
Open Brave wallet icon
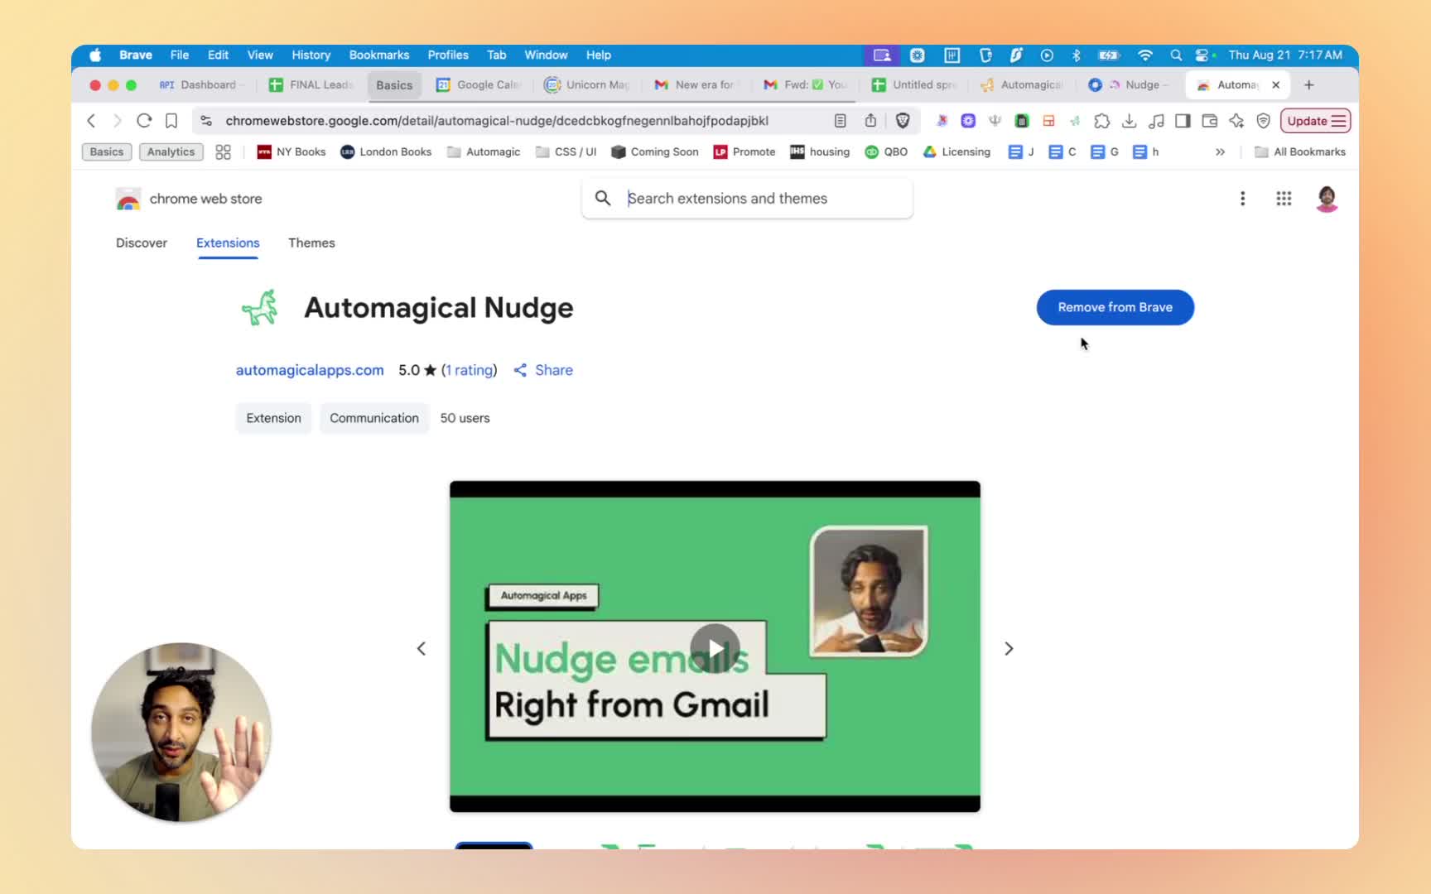click(1209, 121)
